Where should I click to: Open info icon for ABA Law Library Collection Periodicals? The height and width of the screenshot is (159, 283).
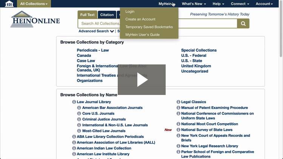tap(74, 137)
